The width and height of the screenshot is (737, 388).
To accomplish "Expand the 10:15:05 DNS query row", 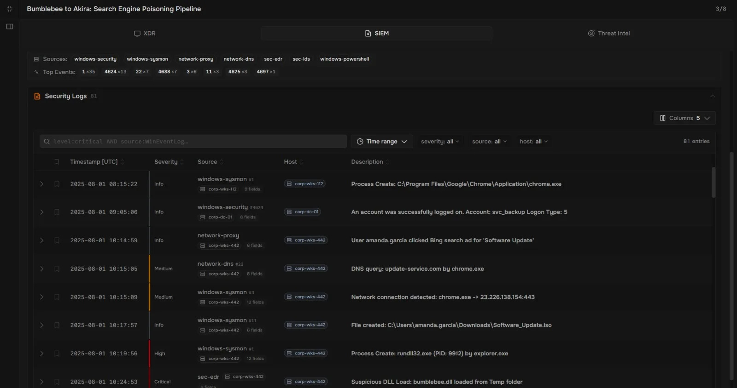I will click(41, 269).
